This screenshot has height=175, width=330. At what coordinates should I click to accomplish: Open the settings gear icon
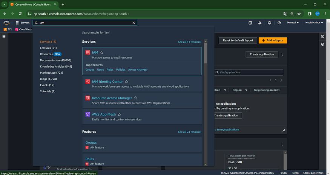[x=279, y=23]
